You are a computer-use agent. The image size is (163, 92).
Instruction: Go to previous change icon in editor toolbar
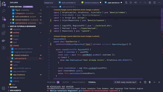tap(136, 3)
